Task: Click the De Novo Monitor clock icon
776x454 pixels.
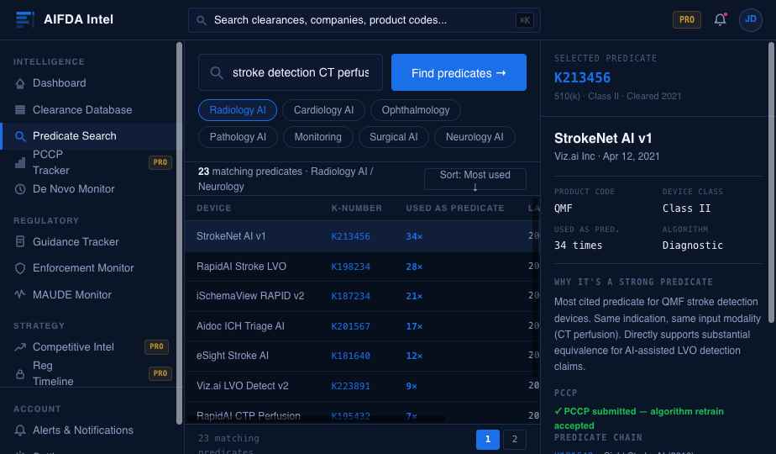Action: (20, 189)
